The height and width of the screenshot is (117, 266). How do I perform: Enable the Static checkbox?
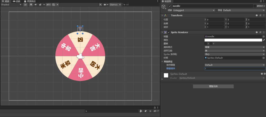[255, 6]
